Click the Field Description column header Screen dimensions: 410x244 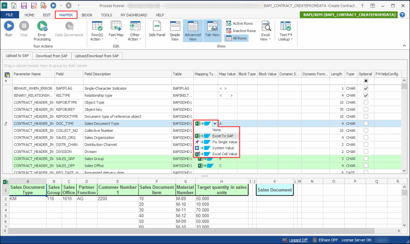pyautogui.click(x=128, y=74)
